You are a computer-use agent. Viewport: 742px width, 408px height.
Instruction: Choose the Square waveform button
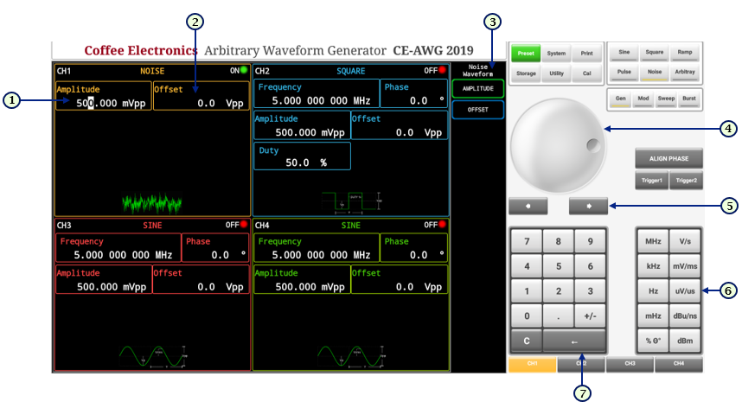[x=654, y=52]
